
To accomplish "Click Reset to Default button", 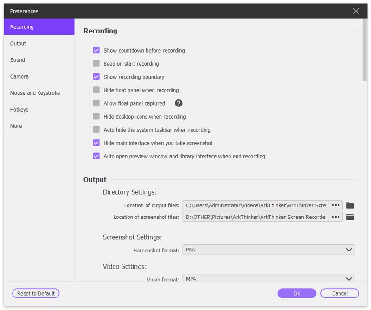I will tap(36, 293).
